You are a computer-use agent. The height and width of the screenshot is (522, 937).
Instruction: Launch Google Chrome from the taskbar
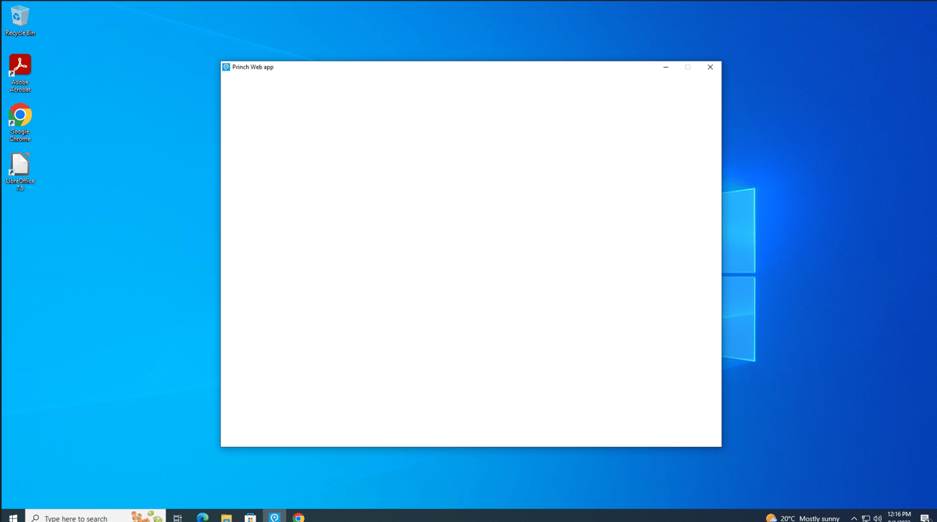(x=298, y=517)
